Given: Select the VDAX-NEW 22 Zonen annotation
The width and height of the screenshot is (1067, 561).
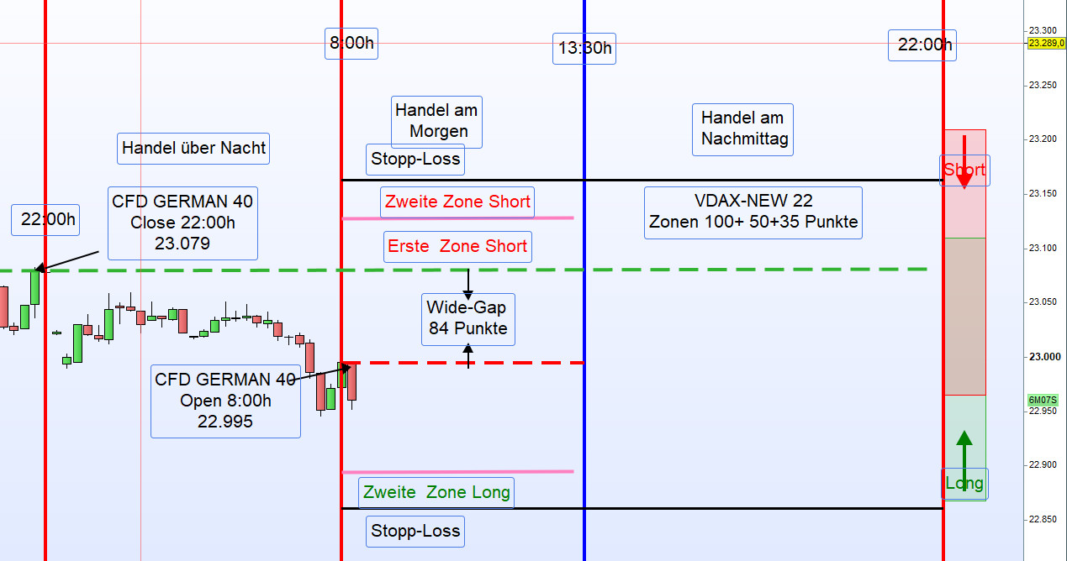Looking at the screenshot, I should click(x=753, y=212).
